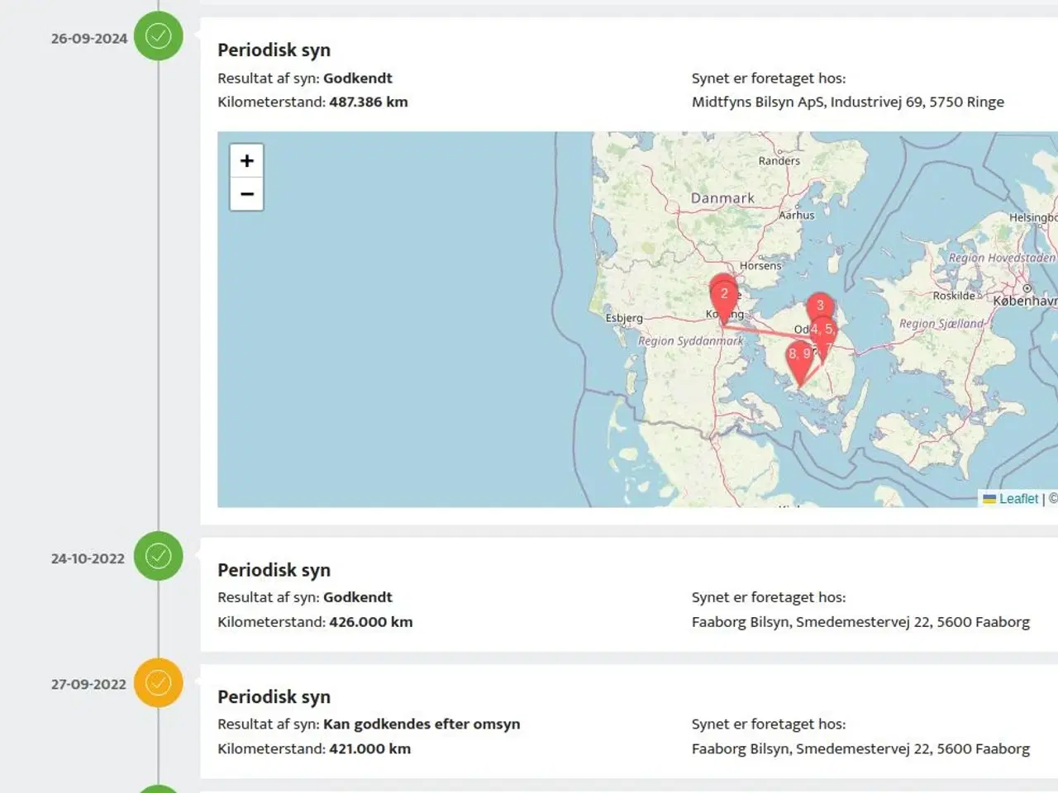Viewport: 1058px width, 793px height.
Task: Click the 426.000 km odometer value
Action: pos(371,622)
